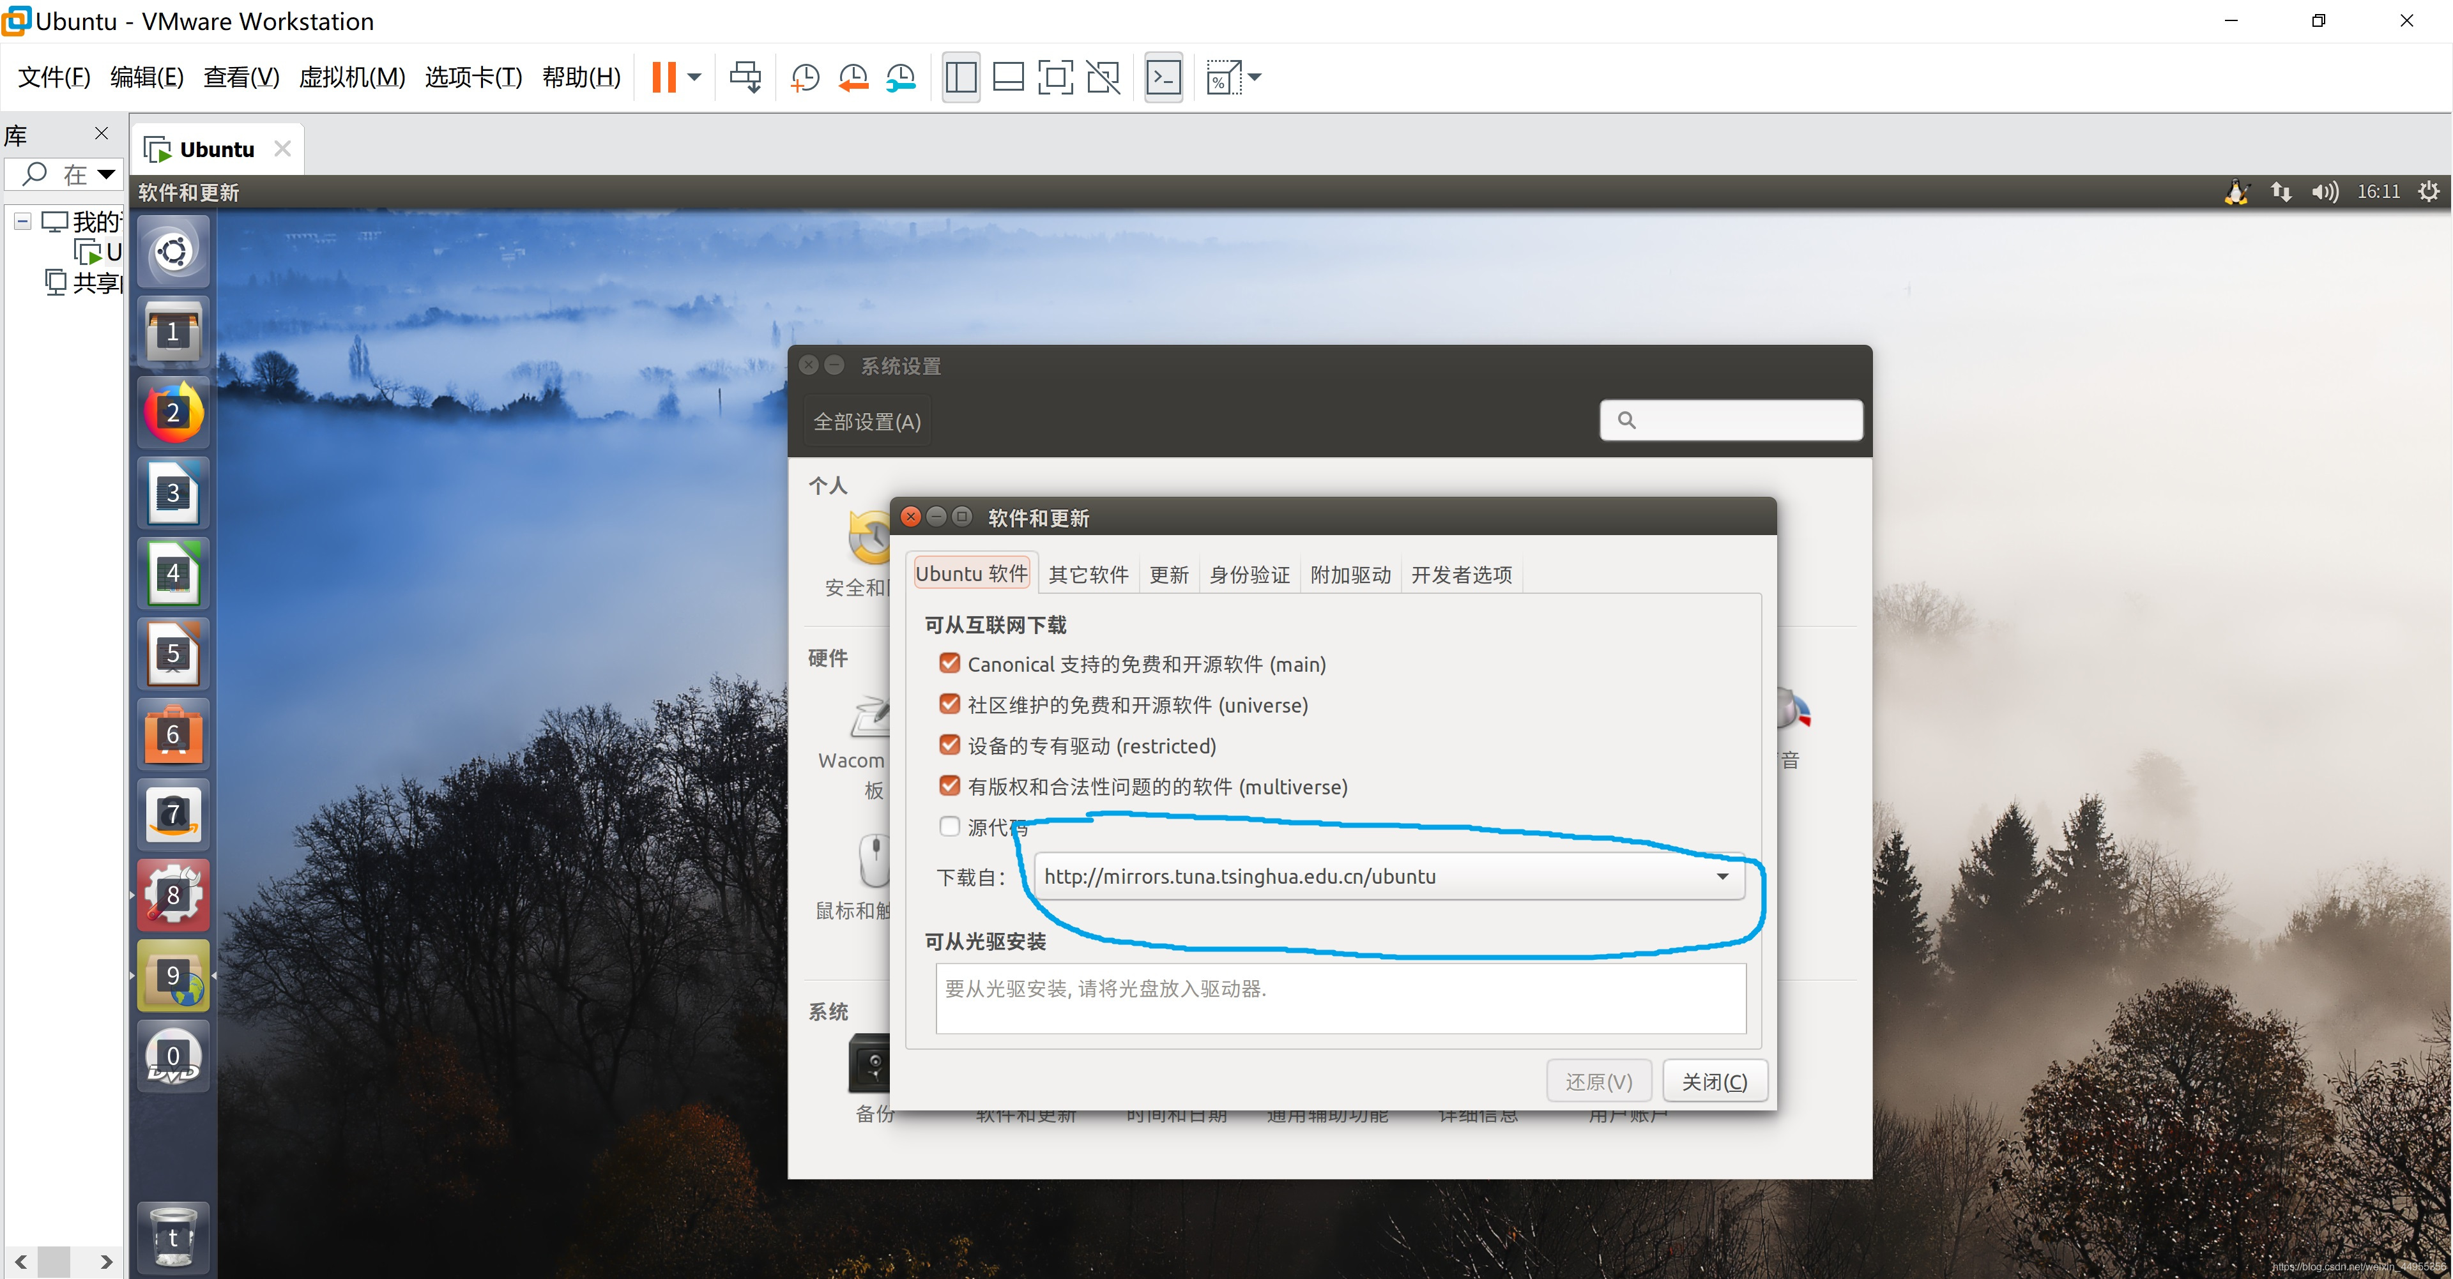Switch to the 附加驱动 tab
This screenshot has height=1279, width=2453.
(1350, 575)
